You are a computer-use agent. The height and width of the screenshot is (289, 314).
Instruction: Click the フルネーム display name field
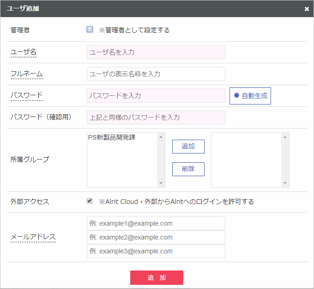[x=156, y=74]
